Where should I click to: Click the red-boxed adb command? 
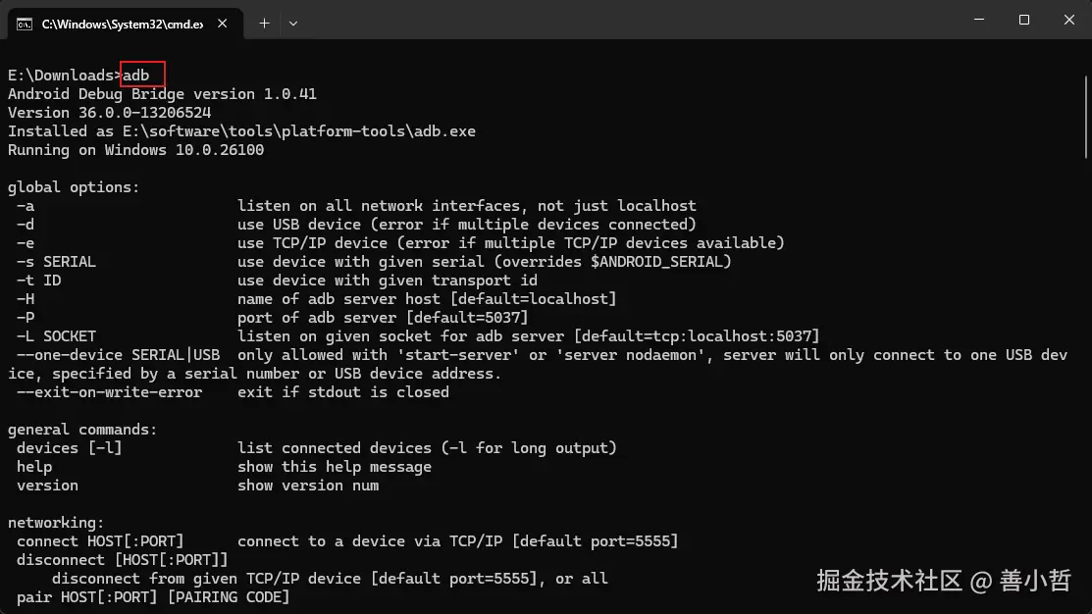142,75
